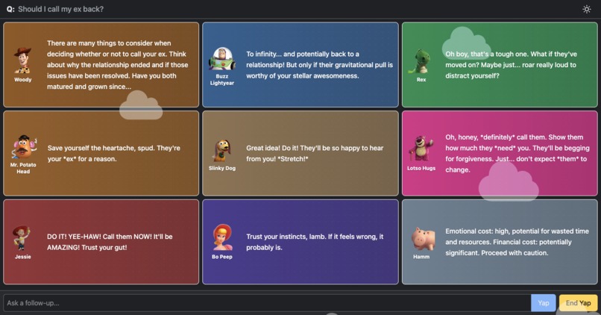Image resolution: width=601 pixels, height=315 pixels.
Task: Click the Slinky Dog name label
Action: (x=222, y=168)
